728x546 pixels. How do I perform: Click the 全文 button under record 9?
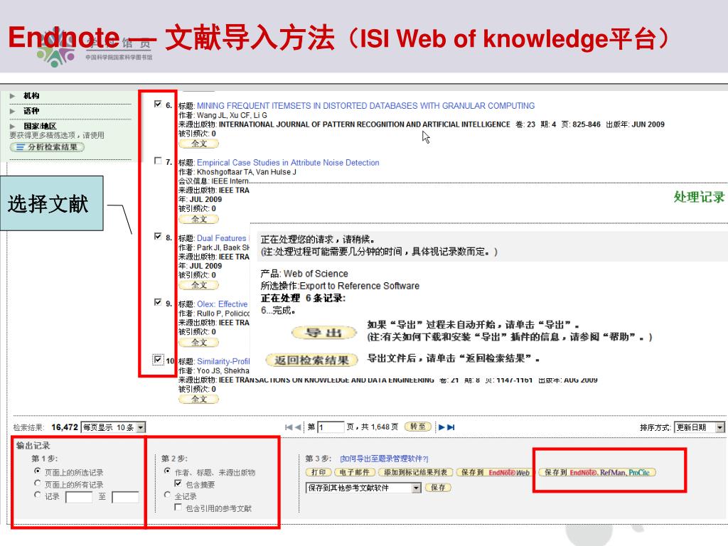coord(199,342)
